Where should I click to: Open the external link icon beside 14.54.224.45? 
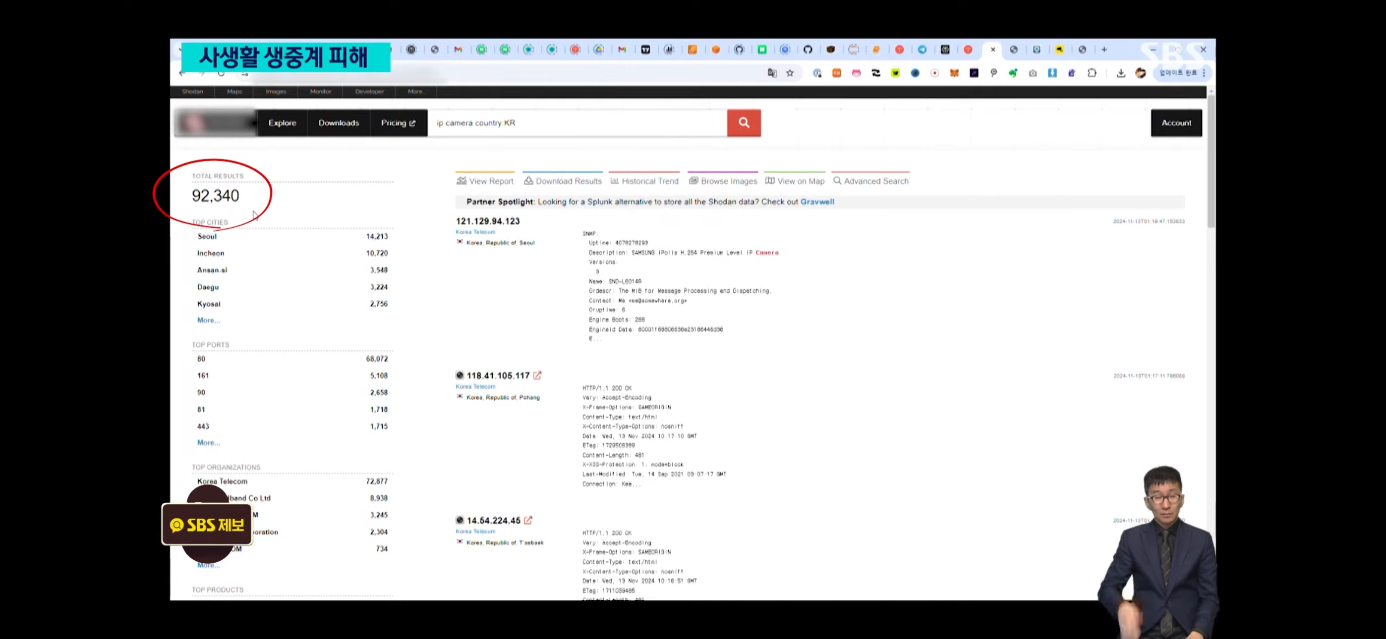coord(528,520)
